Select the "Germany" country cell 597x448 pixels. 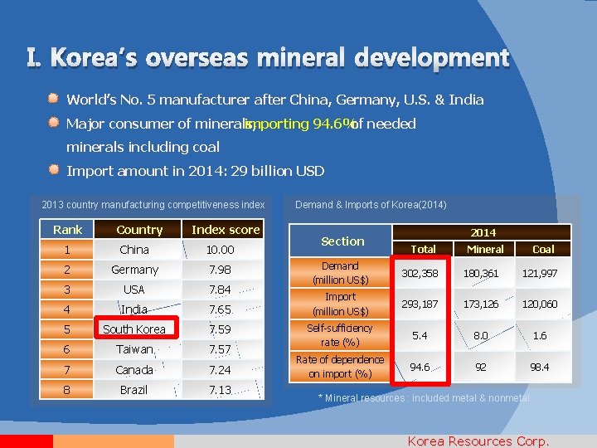(x=138, y=270)
